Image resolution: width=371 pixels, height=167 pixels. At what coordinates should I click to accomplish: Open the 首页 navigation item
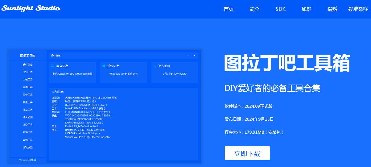pyautogui.click(x=229, y=9)
